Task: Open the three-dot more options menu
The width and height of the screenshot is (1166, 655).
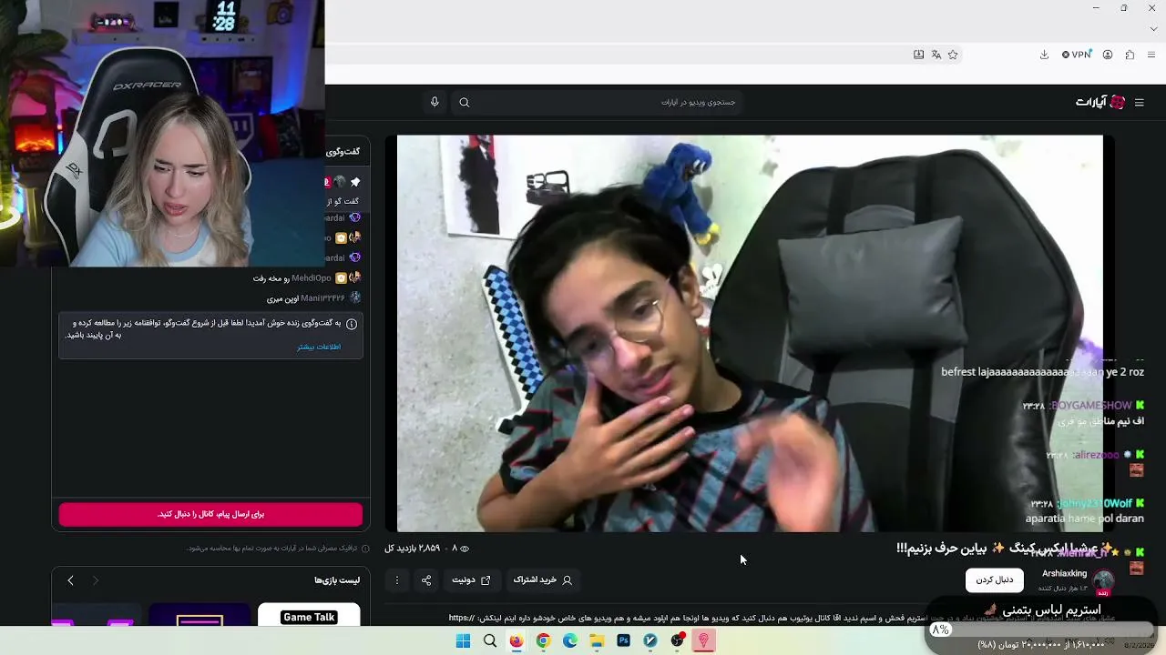Action: 396,580
